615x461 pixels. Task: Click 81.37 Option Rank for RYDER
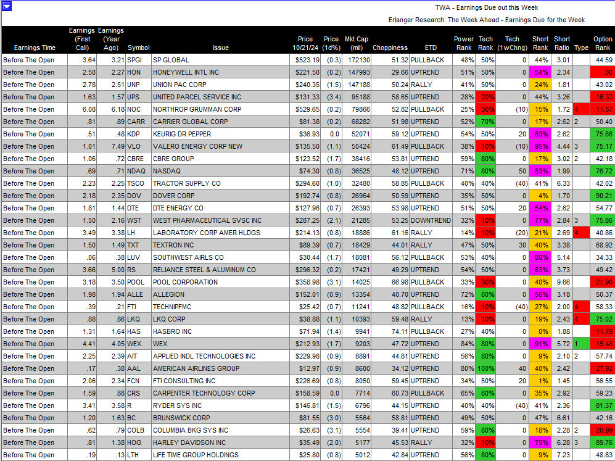[603, 406]
